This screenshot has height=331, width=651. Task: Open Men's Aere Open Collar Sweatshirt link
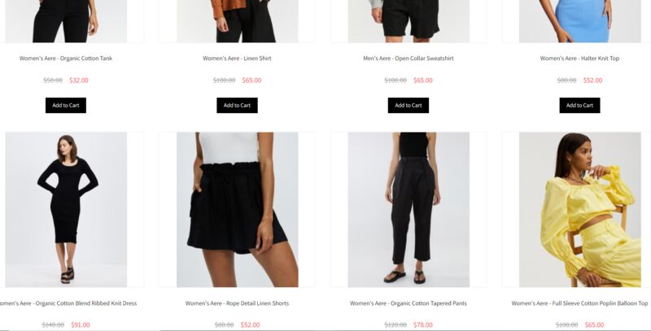[409, 59]
